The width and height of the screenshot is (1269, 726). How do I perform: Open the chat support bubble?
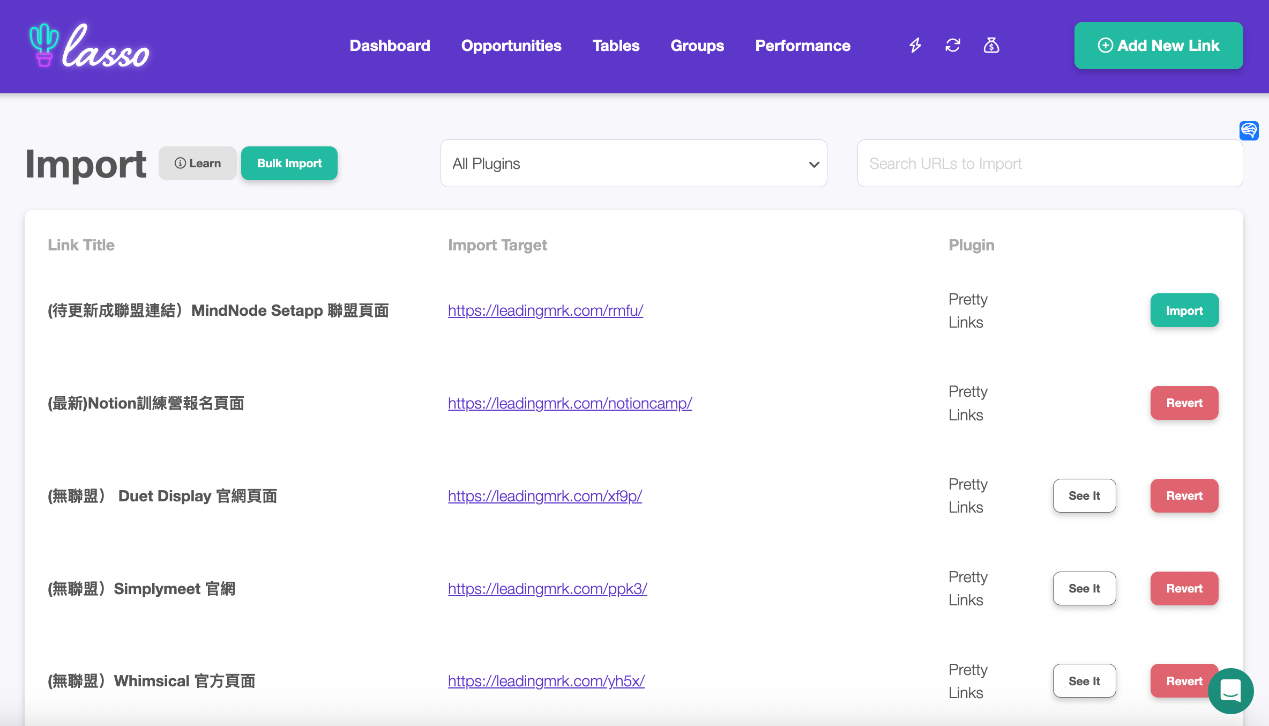1231,691
